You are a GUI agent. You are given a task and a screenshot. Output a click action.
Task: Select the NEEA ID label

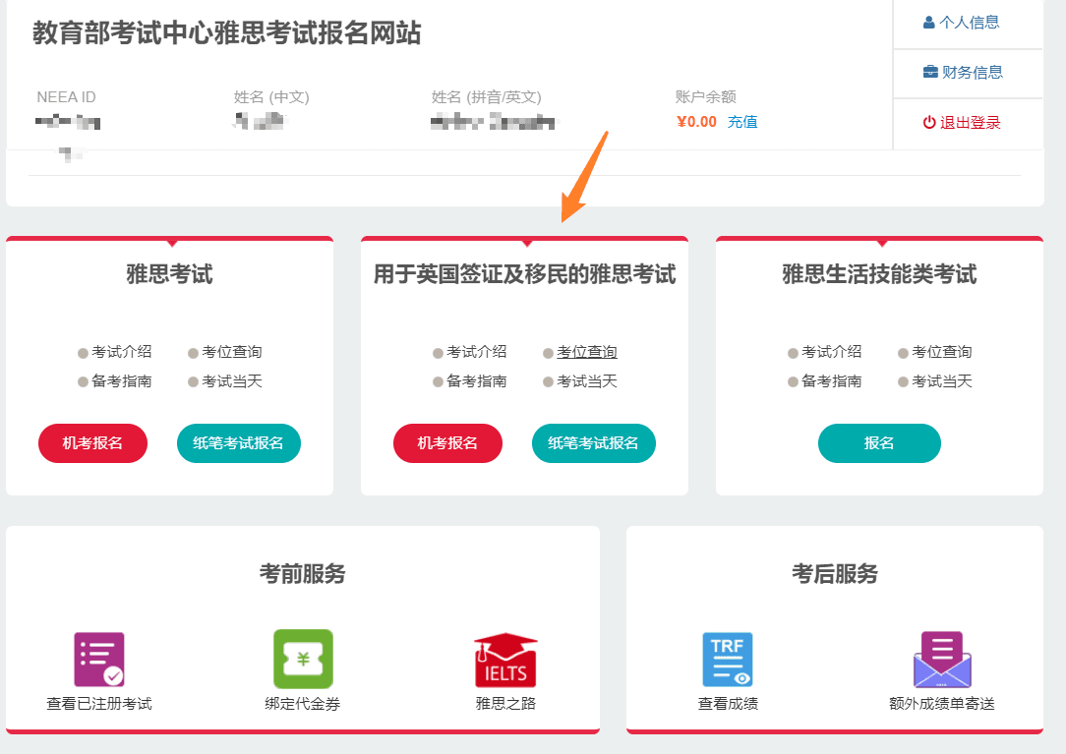click(x=66, y=97)
